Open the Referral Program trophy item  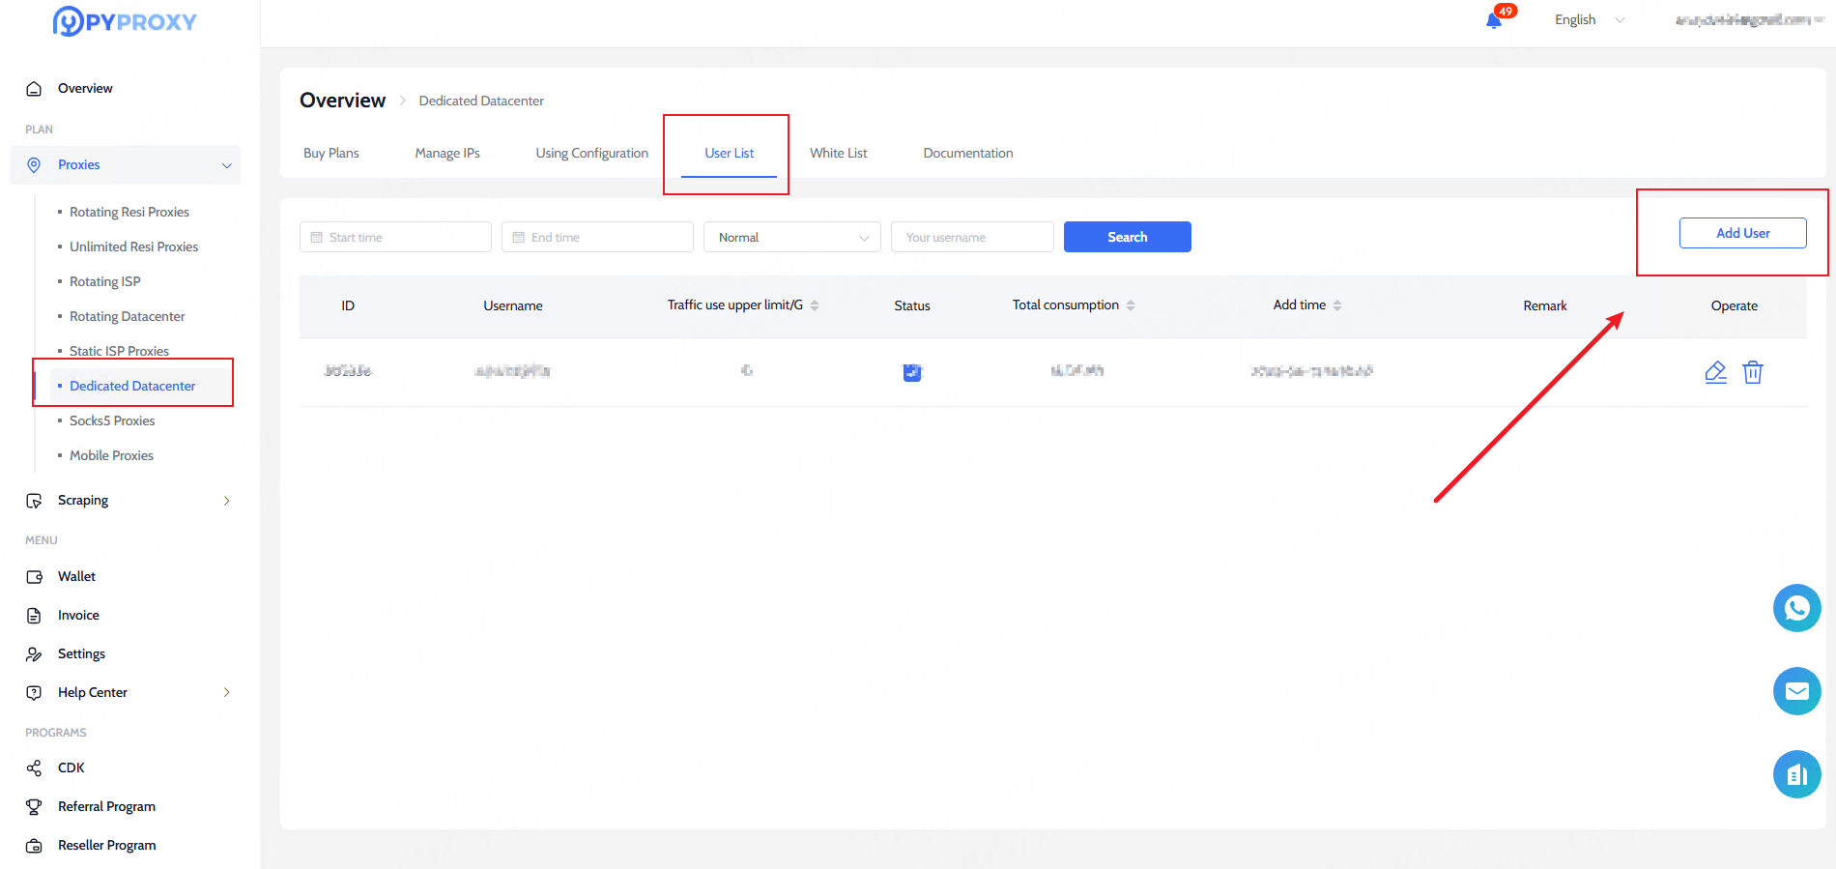point(106,806)
